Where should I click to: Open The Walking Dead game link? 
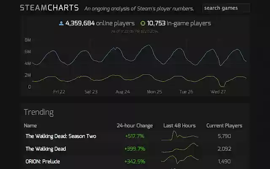tap(46, 149)
